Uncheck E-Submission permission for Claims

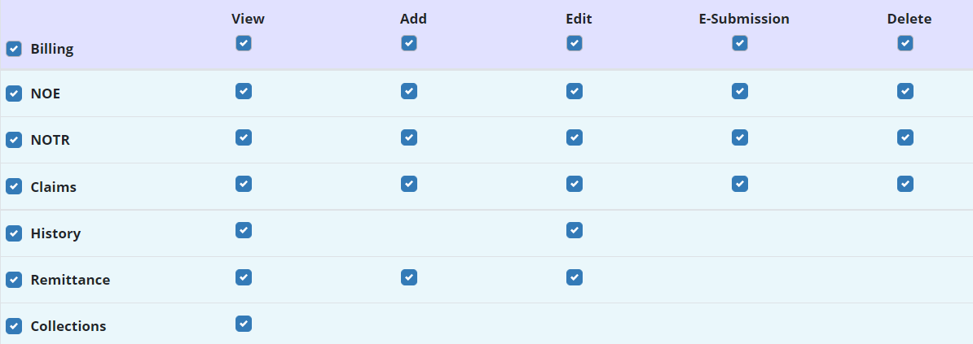pyautogui.click(x=740, y=184)
